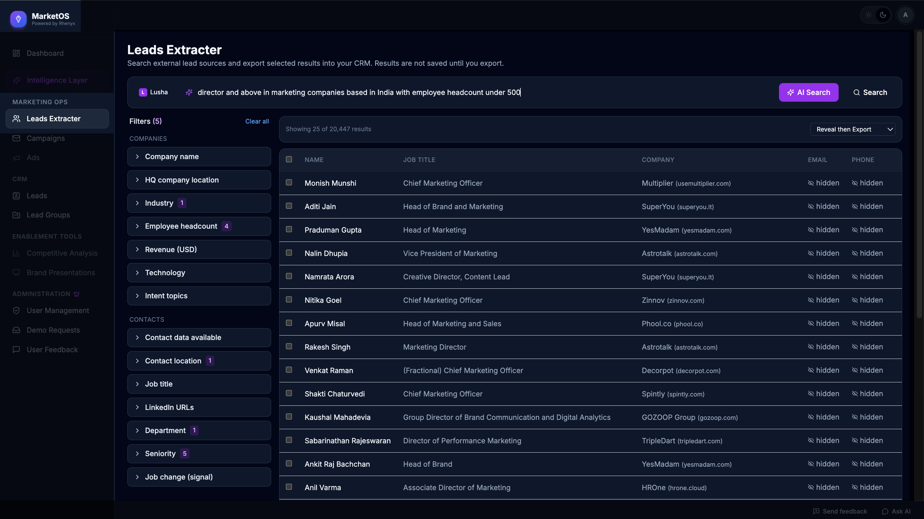Viewport: 924px width, 519px height.
Task: Click the Multiplier company name
Action: coord(657,183)
